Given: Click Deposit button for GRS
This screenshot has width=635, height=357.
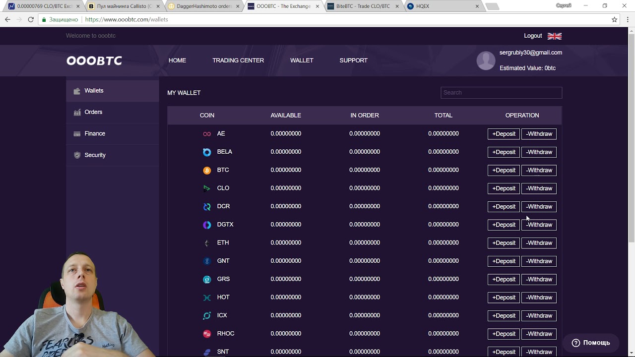Looking at the screenshot, I should click(504, 279).
